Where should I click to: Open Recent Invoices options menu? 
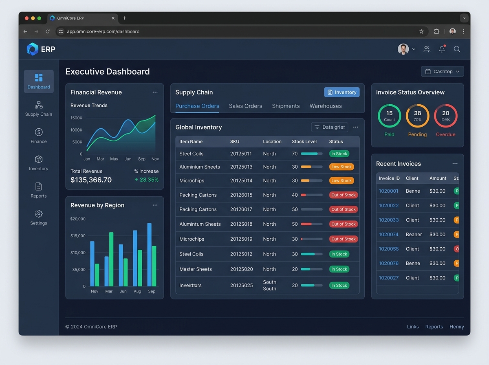tap(455, 164)
